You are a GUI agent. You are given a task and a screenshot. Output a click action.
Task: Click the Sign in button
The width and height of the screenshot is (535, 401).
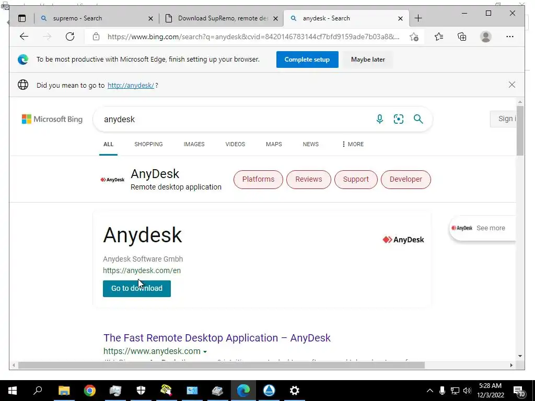click(x=503, y=119)
